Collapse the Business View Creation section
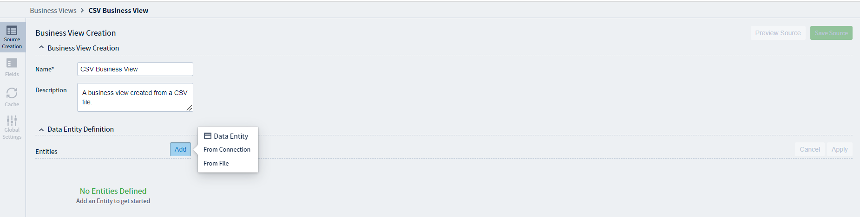Screen dimensions: 860x217 [41, 48]
